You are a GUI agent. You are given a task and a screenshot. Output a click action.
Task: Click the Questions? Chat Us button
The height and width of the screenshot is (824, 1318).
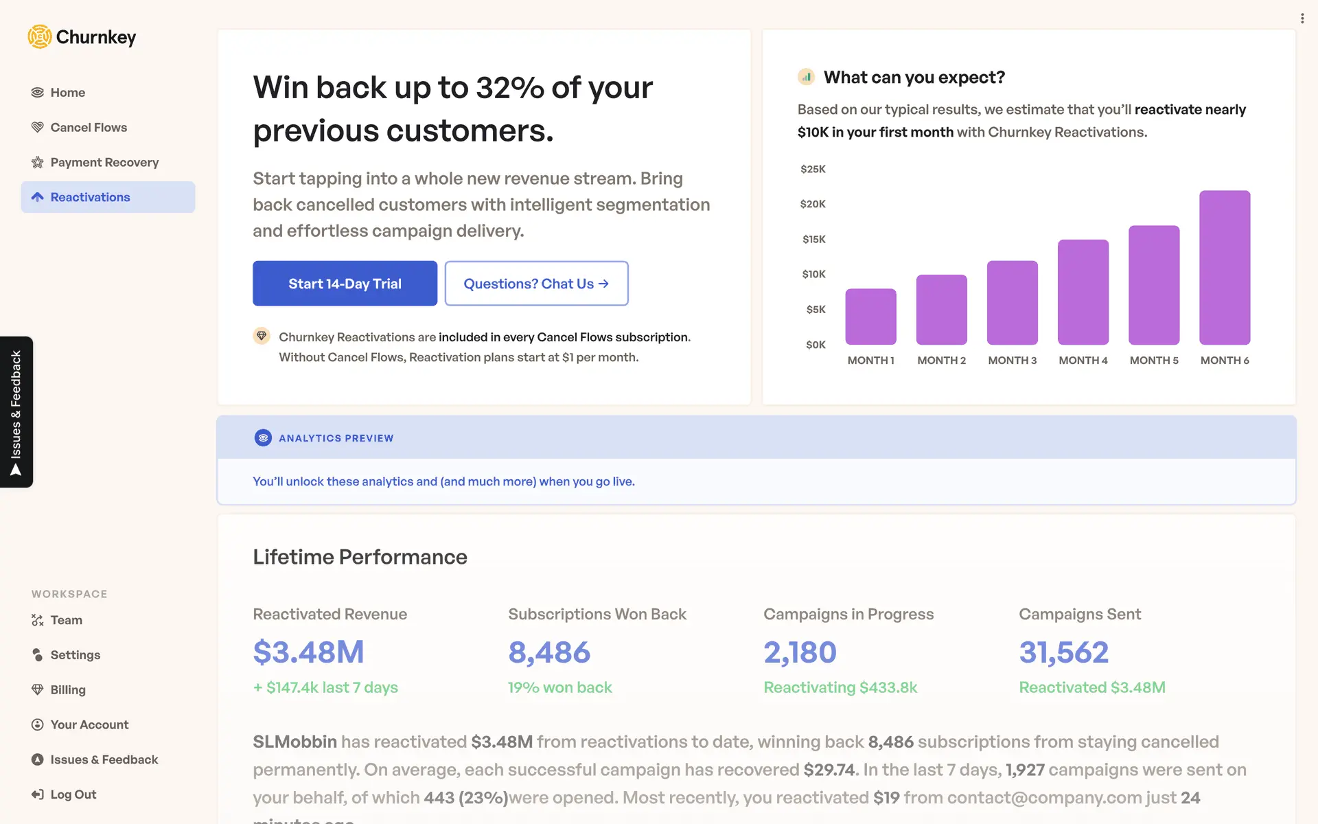[536, 284]
